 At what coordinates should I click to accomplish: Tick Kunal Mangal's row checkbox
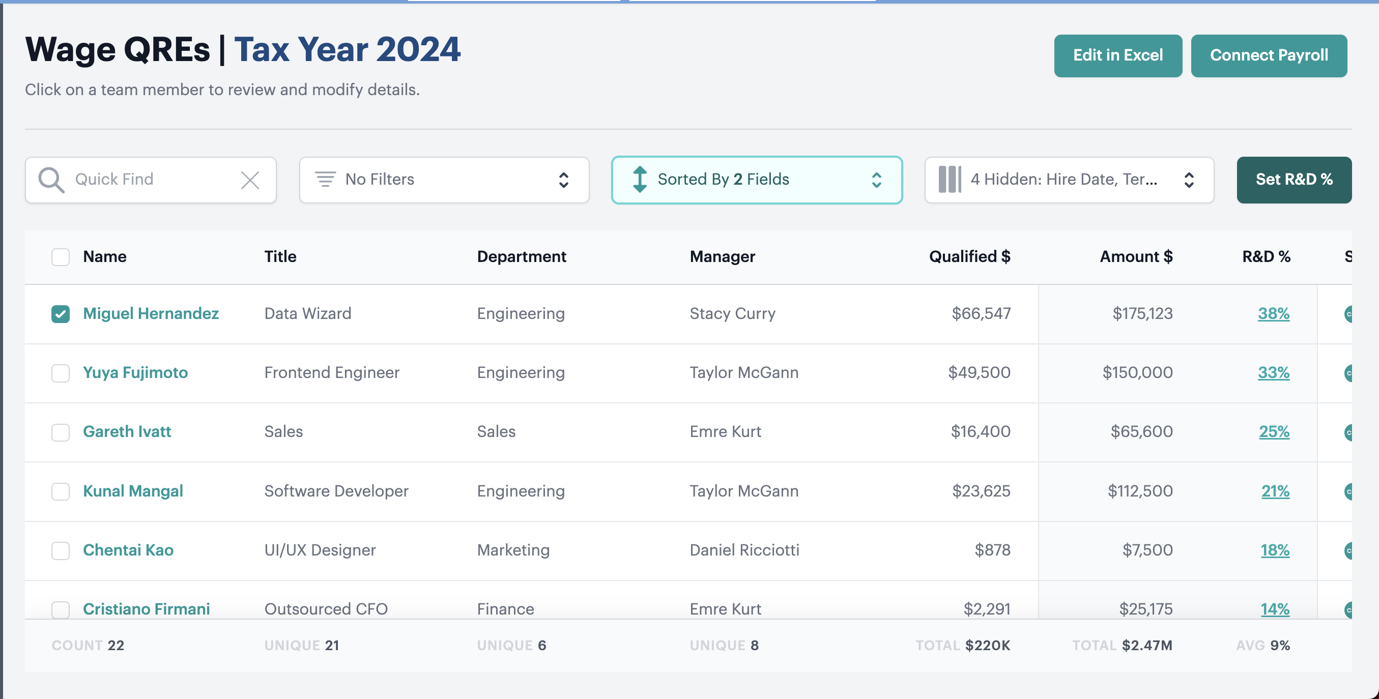(61, 491)
